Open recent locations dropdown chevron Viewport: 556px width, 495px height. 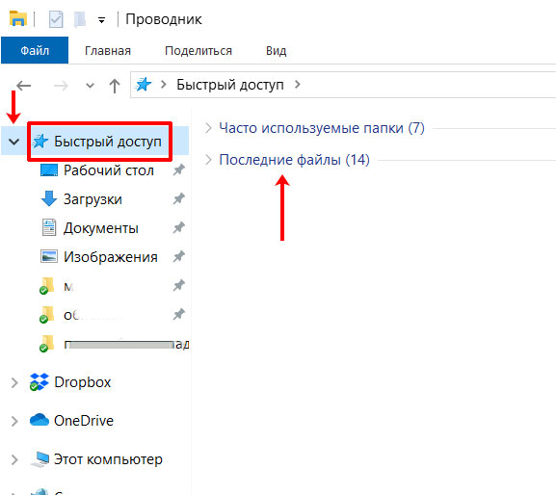point(90,86)
